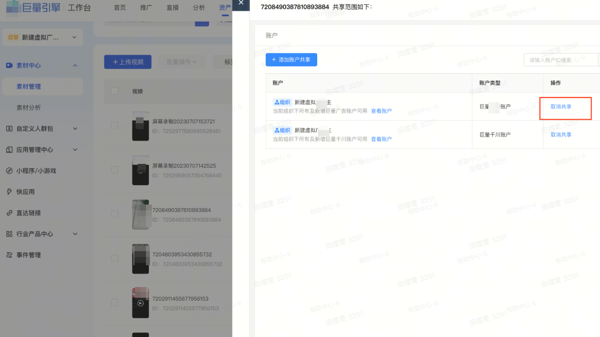Click the 操作 column header
This screenshot has width=600, height=337.
(555, 83)
